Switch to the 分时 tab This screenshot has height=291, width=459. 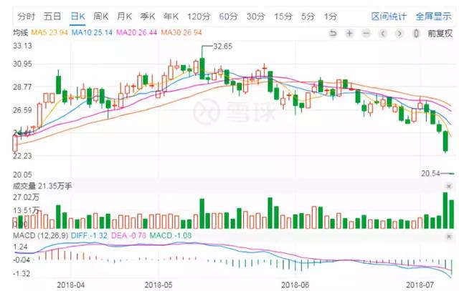[26, 16]
